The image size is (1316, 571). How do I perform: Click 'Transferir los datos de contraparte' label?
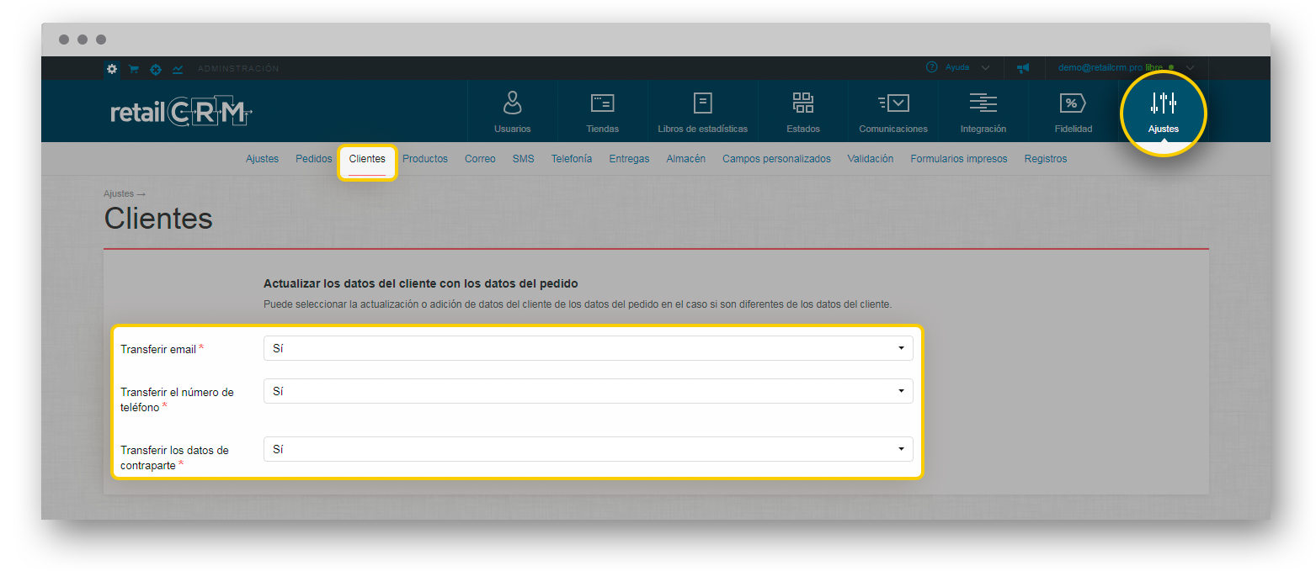pyautogui.click(x=174, y=457)
